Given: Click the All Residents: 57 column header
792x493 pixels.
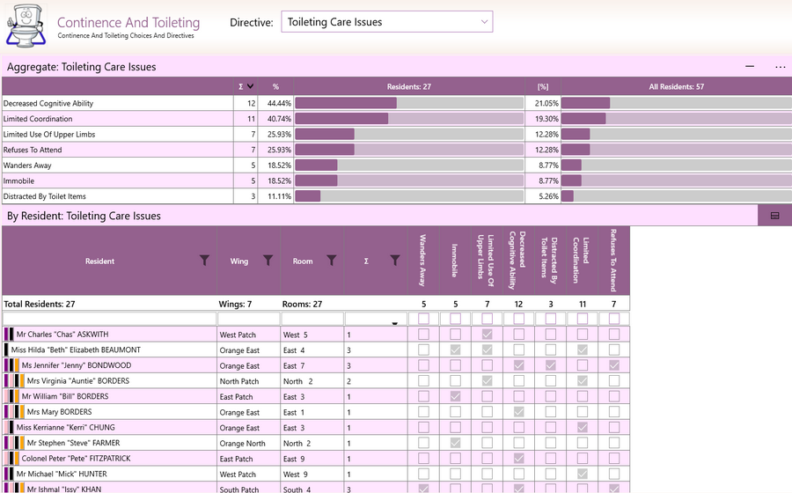Looking at the screenshot, I should pos(677,86).
